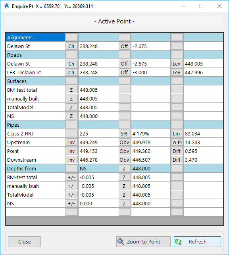Click the application logo in title bar
Image resolution: width=229 pixels, height=255 pixels.
(x=7, y=6)
